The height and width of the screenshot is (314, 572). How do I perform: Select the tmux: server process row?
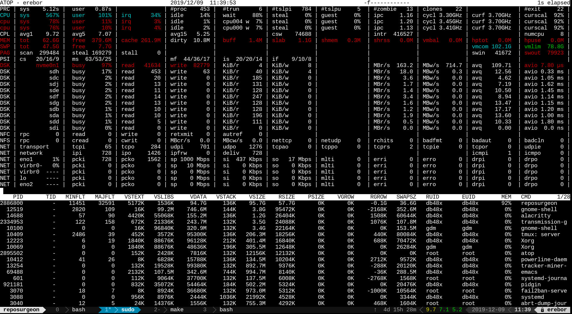coord(285,235)
